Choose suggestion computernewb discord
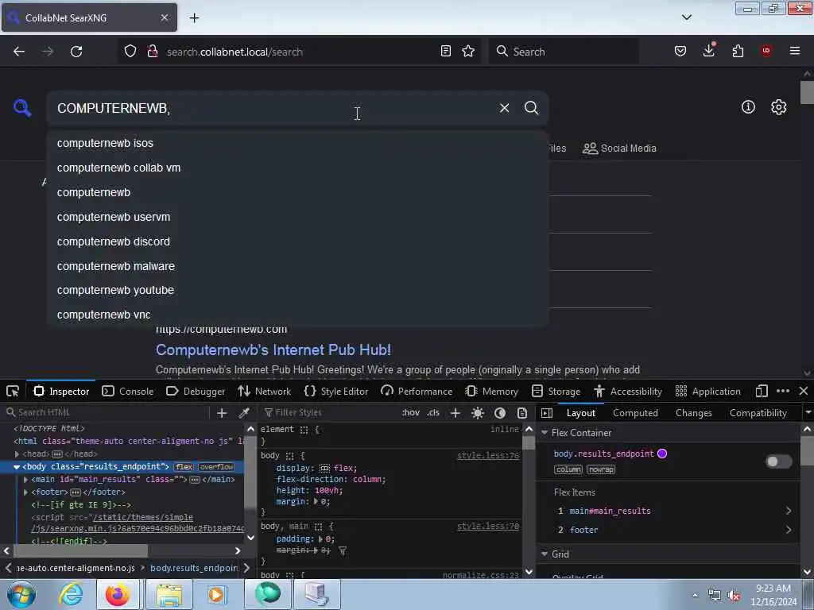Viewport: 814px width, 610px height. 297,241
